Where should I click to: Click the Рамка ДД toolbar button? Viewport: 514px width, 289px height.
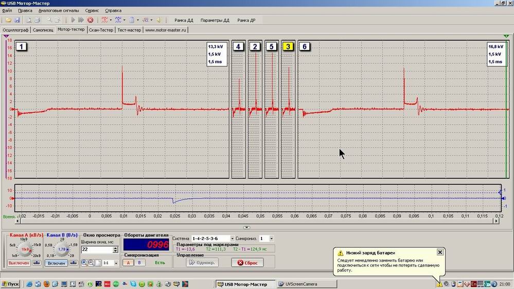(x=184, y=20)
